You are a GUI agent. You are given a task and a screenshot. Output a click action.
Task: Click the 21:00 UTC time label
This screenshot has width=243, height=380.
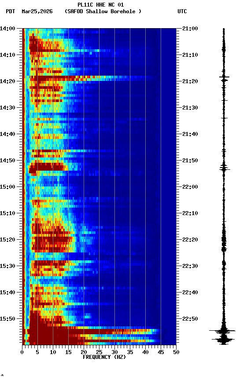(x=190, y=29)
